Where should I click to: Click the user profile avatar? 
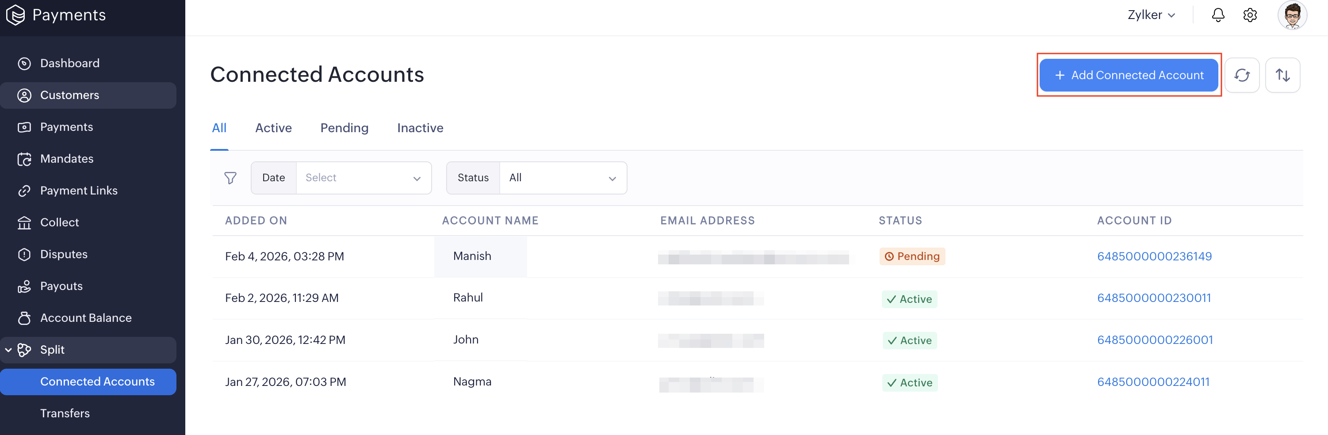coord(1291,15)
